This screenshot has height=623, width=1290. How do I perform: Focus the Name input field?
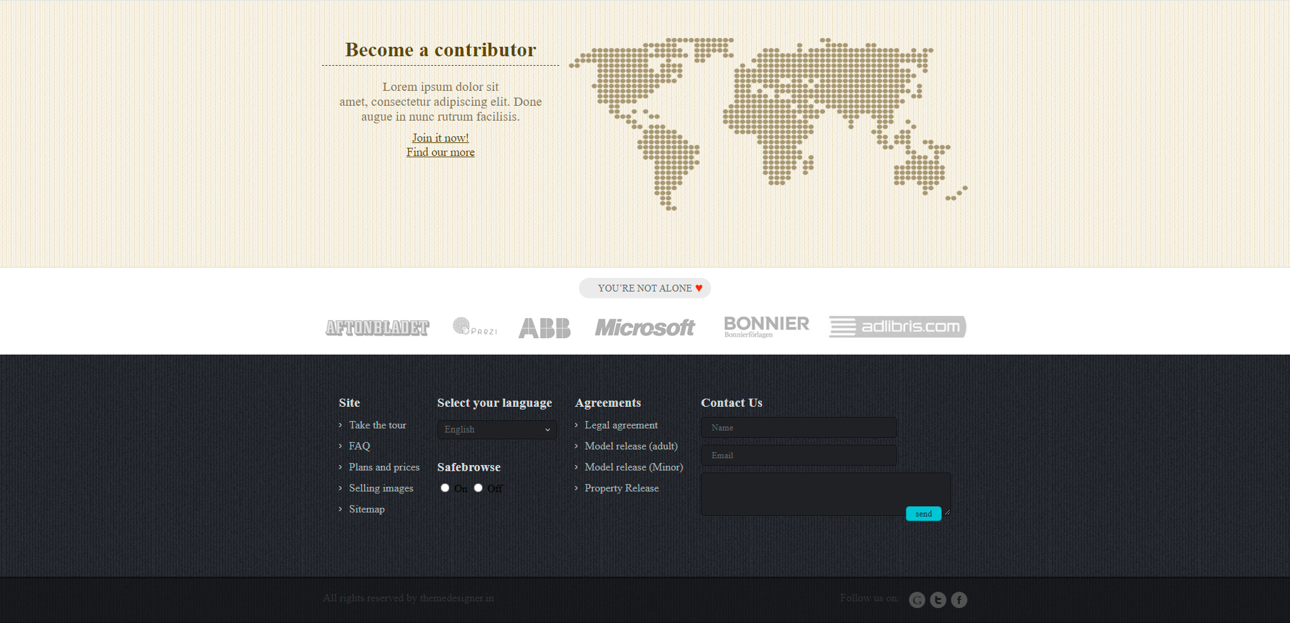[799, 428]
